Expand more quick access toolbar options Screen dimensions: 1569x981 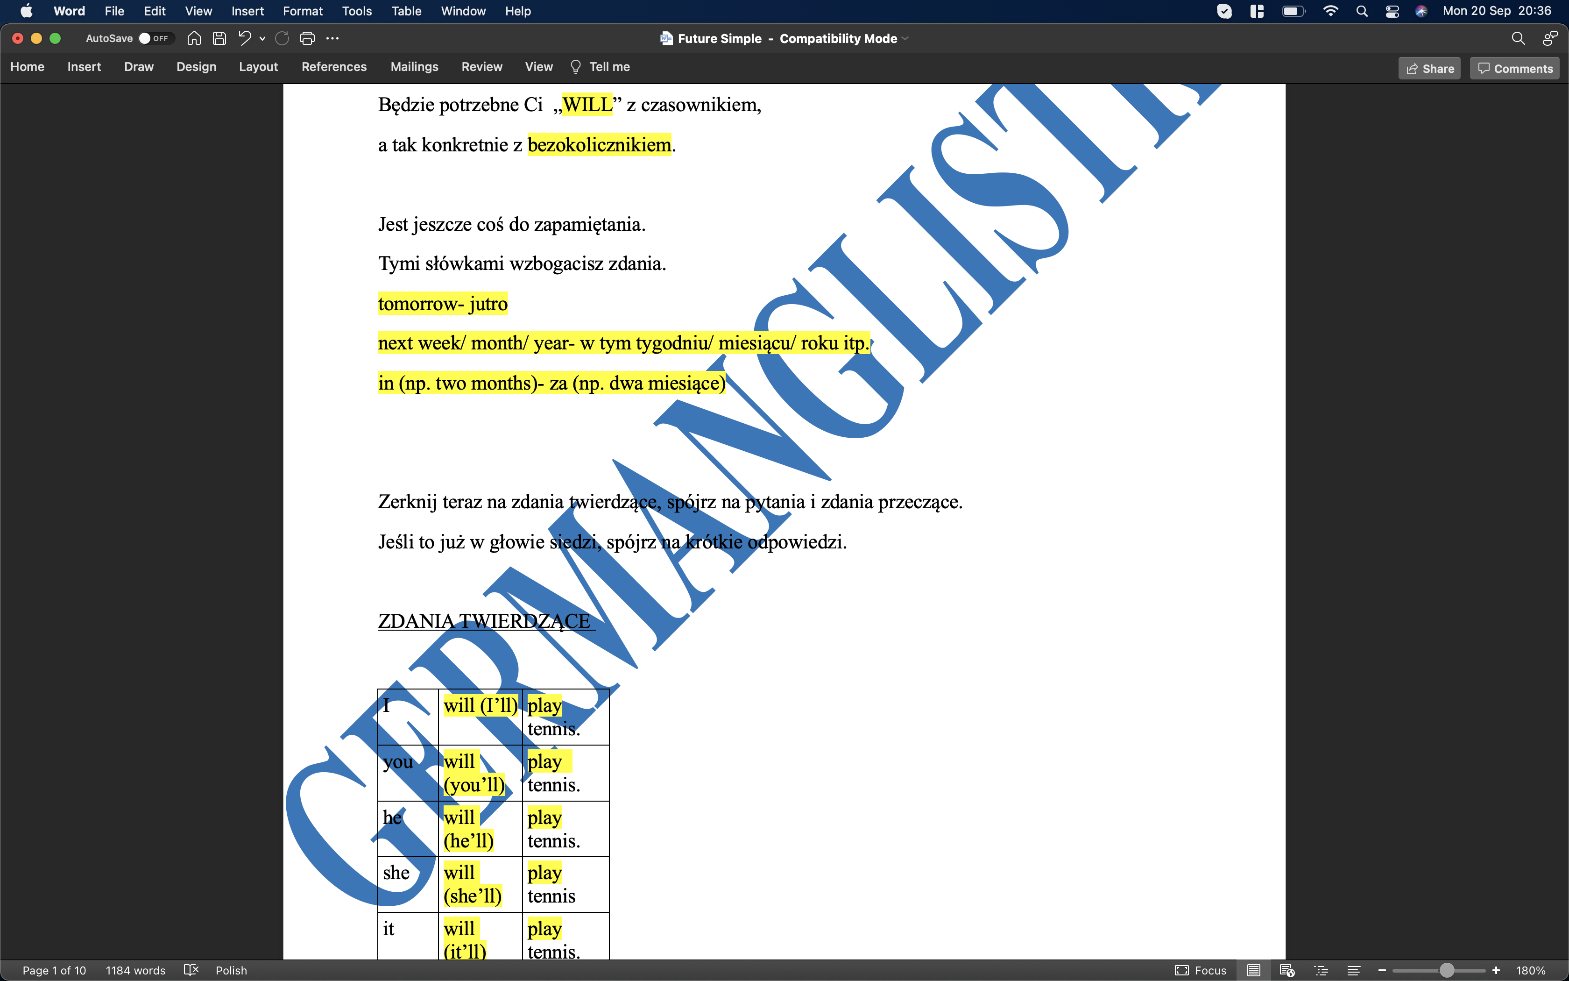click(x=332, y=38)
